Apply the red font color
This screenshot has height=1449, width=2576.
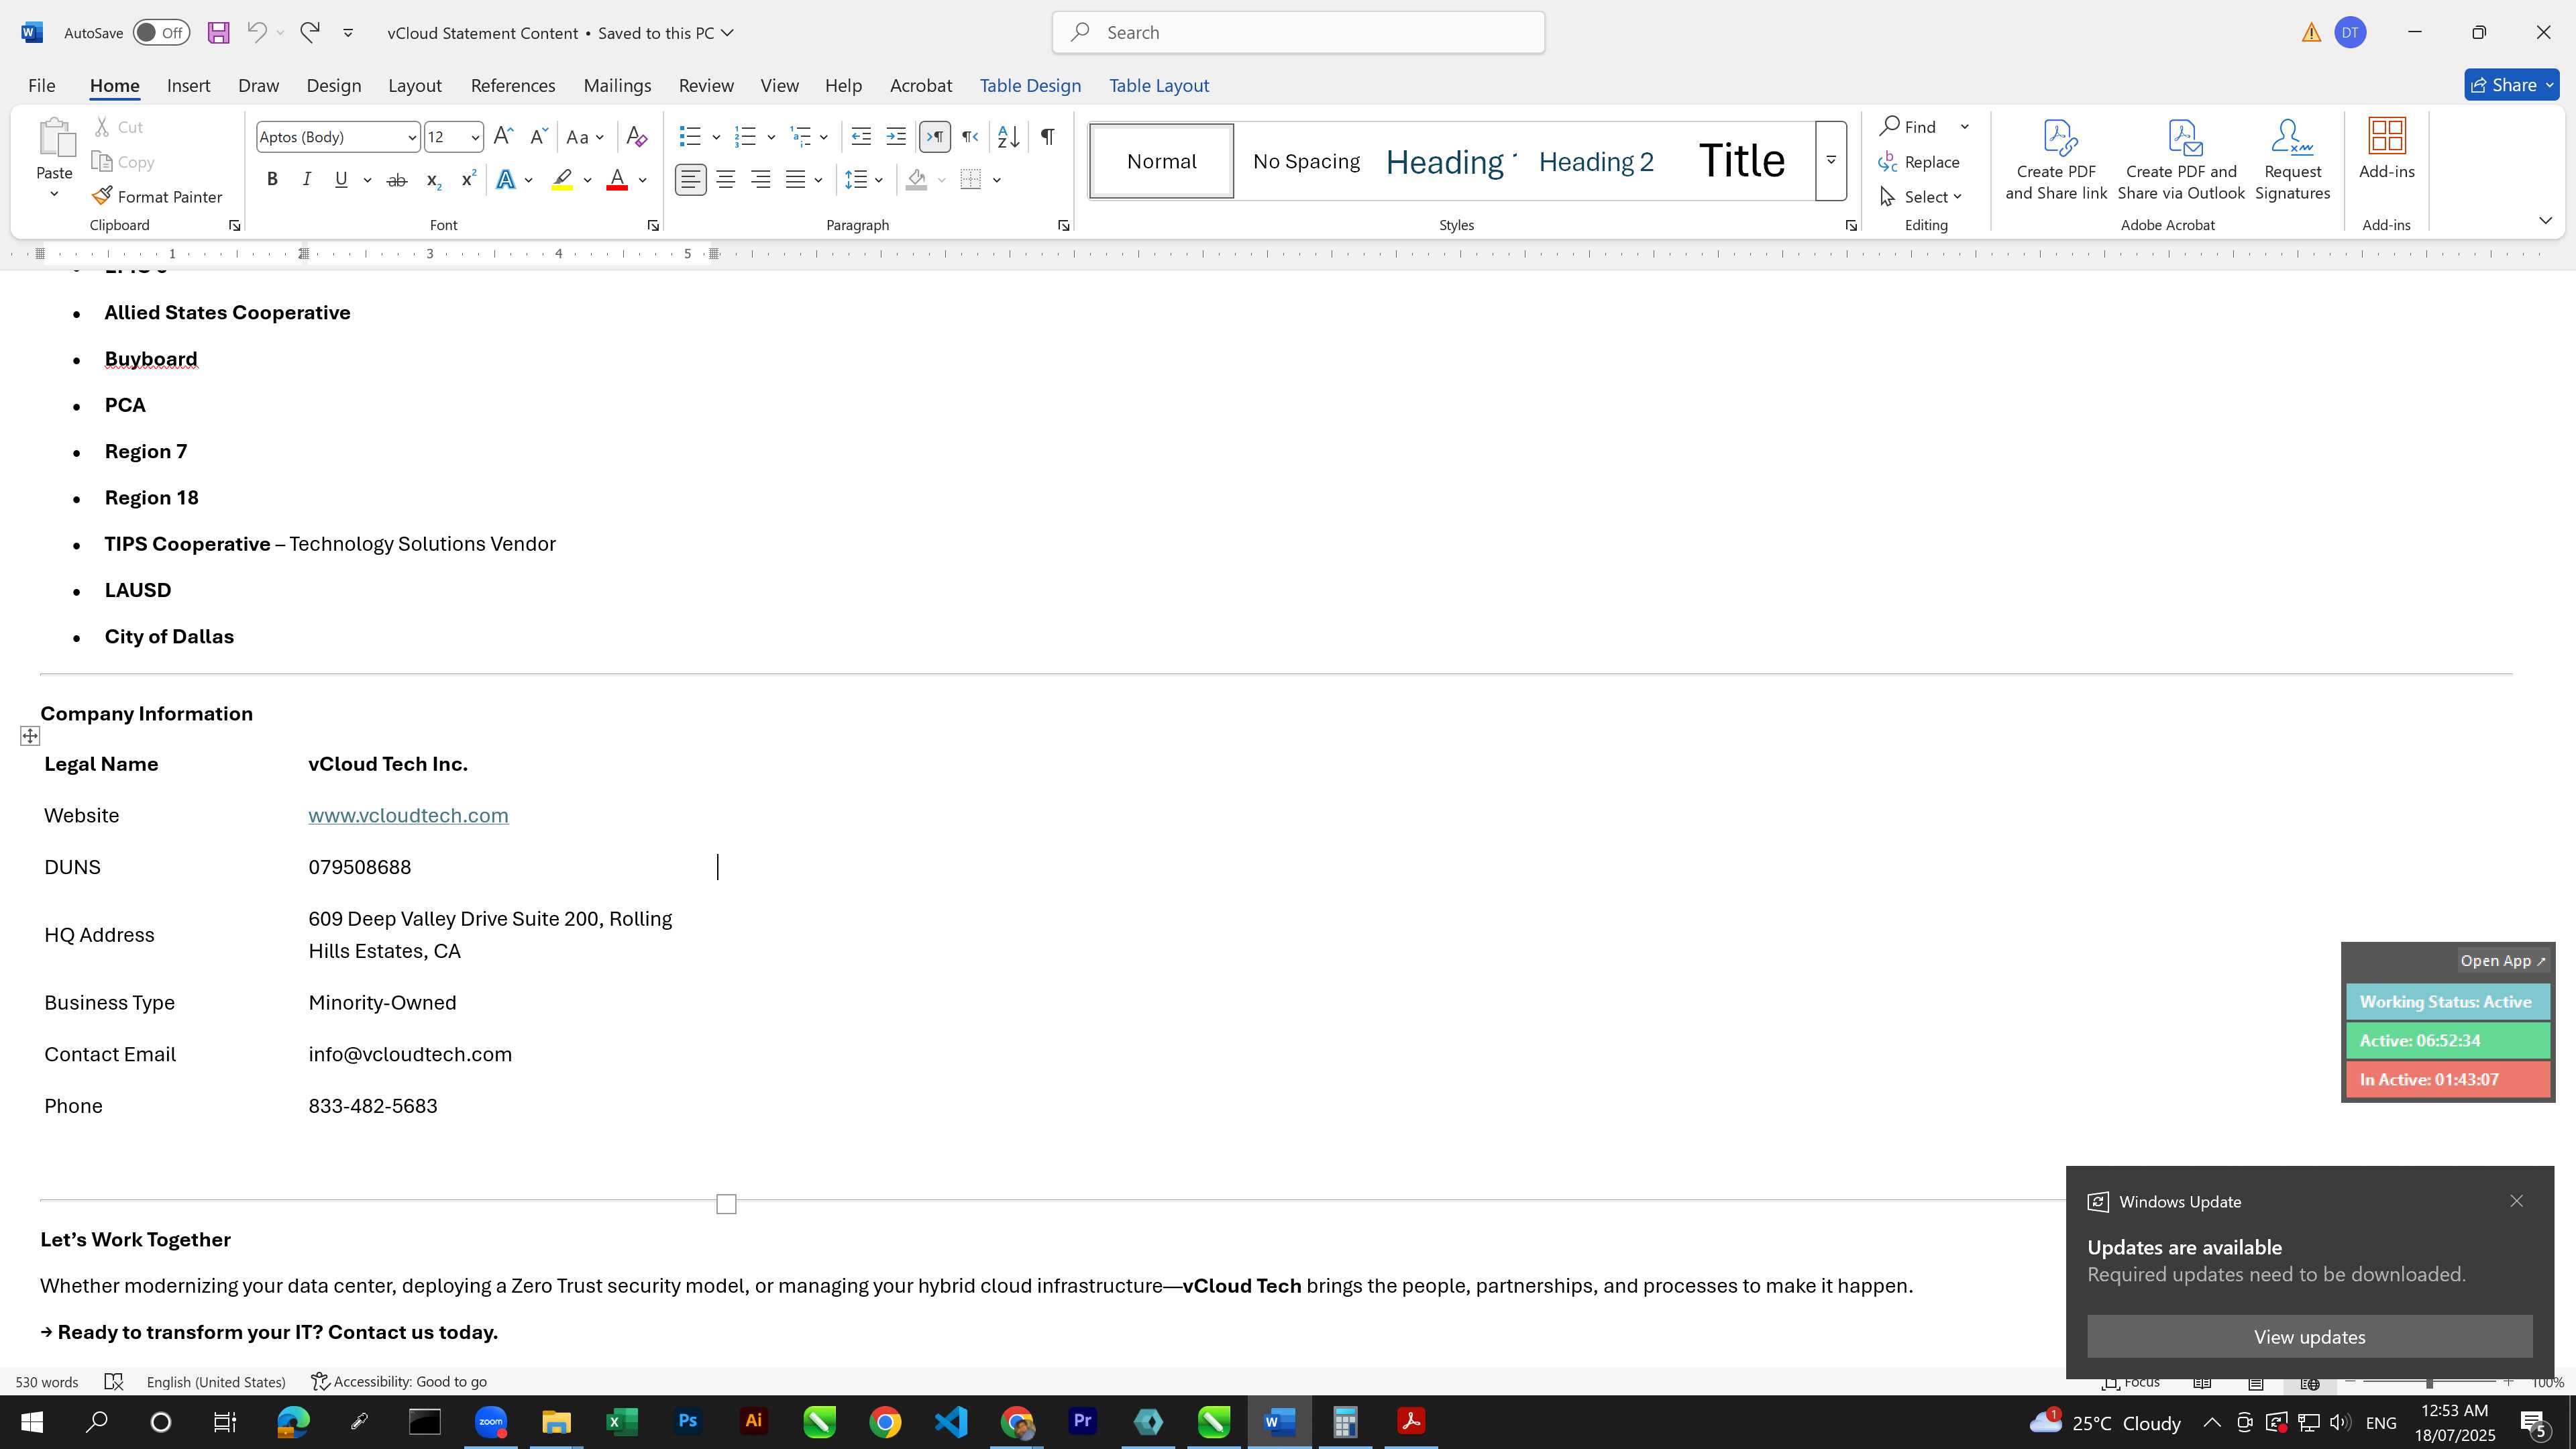tap(617, 180)
